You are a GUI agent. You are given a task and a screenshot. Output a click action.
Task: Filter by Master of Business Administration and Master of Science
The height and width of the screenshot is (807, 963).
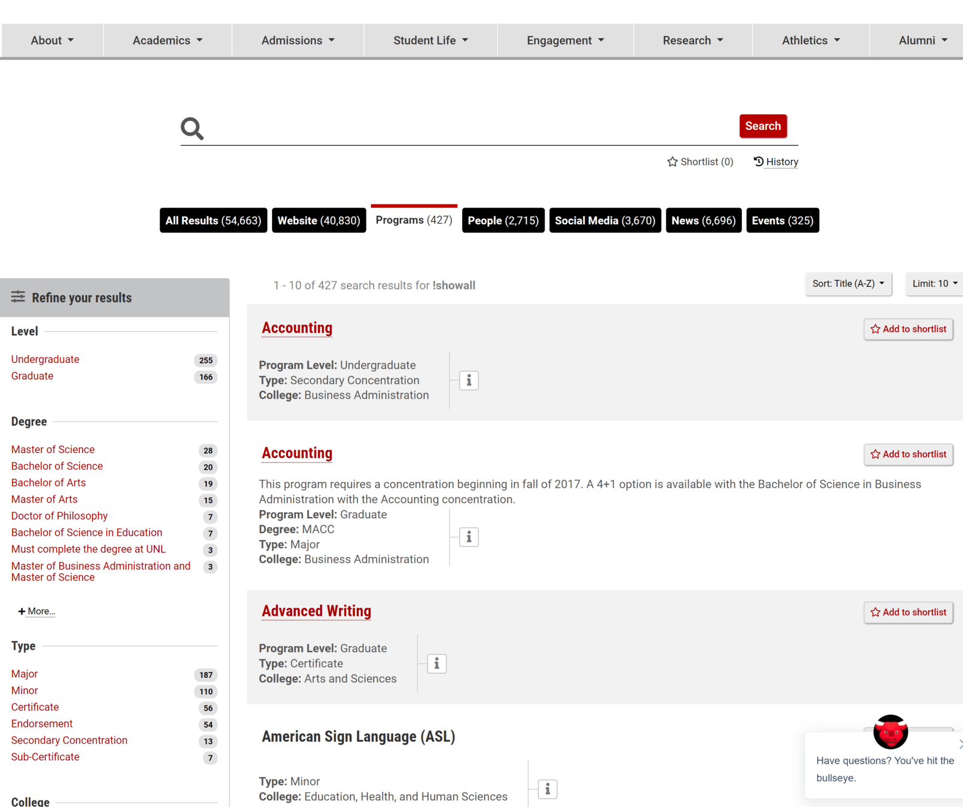[x=100, y=571]
